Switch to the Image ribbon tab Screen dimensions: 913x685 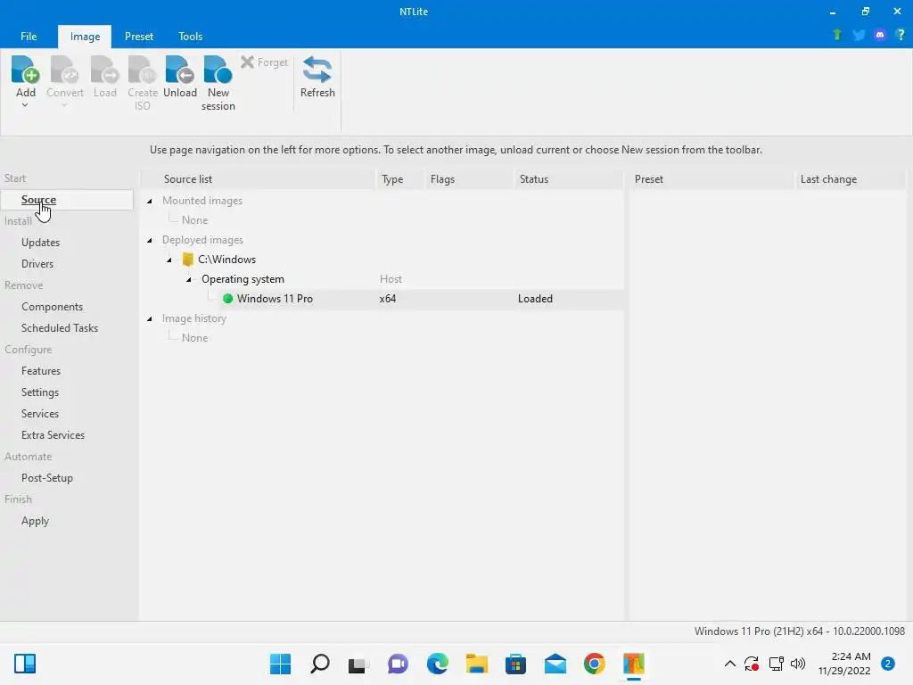tap(85, 36)
